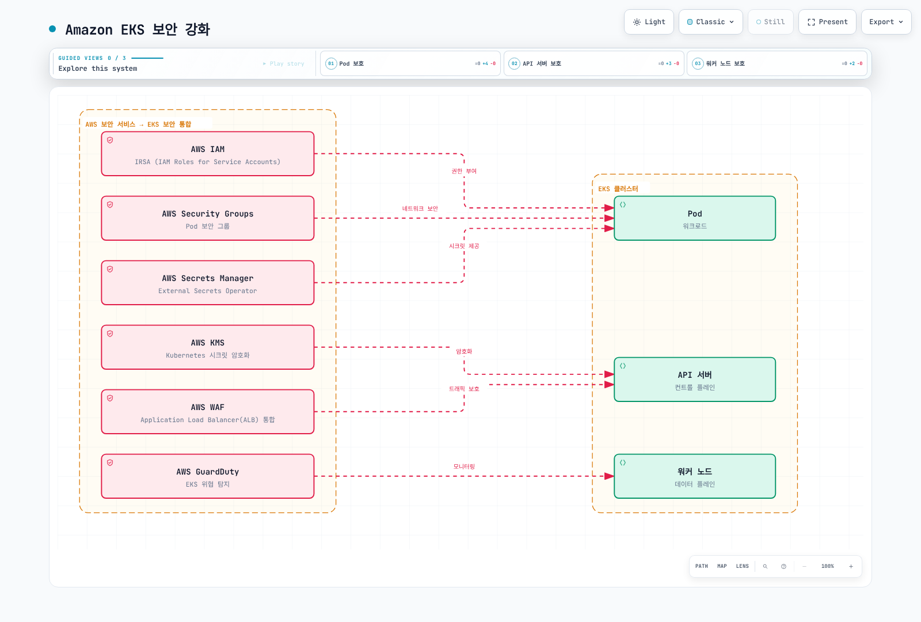This screenshot has width=921, height=622.
Task: Select the AWS WAF node
Action: click(208, 412)
